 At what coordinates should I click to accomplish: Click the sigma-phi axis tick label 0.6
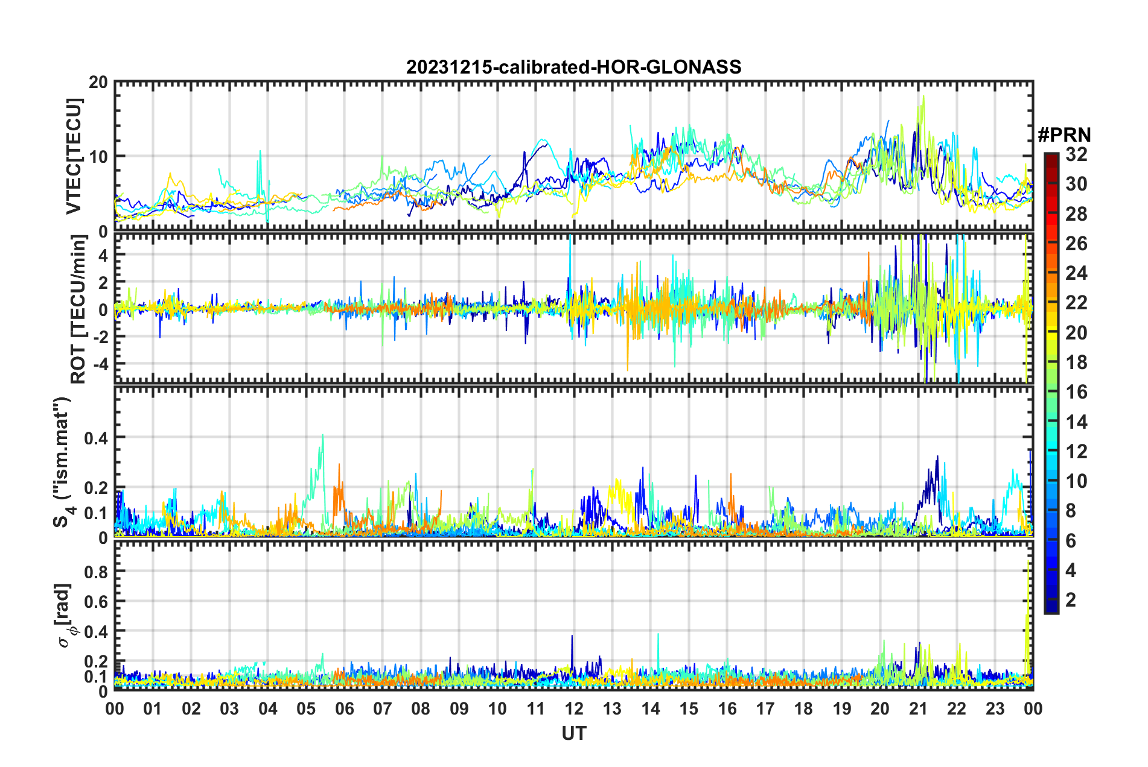[97, 602]
